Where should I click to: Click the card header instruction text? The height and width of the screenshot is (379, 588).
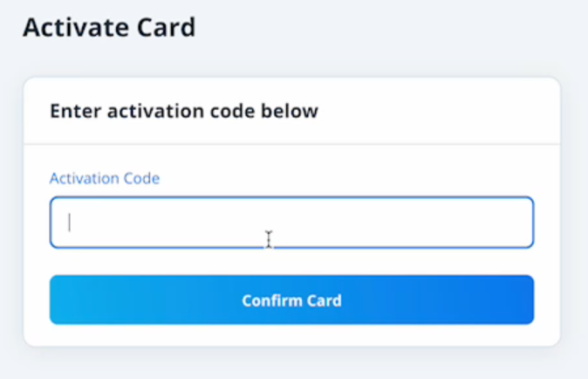184,111
